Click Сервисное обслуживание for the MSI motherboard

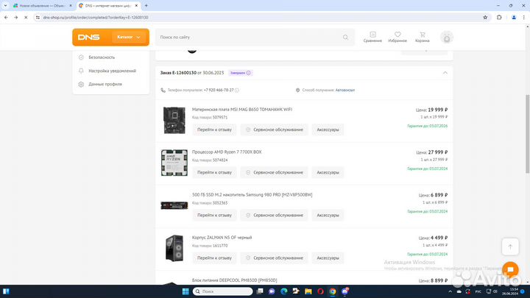[274, 130]
